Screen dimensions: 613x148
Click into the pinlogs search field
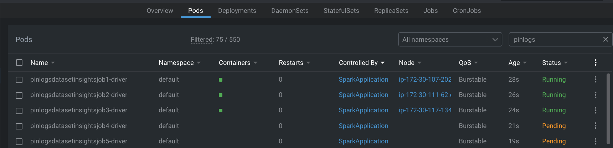pyautogui.click(x=554, y=40)
